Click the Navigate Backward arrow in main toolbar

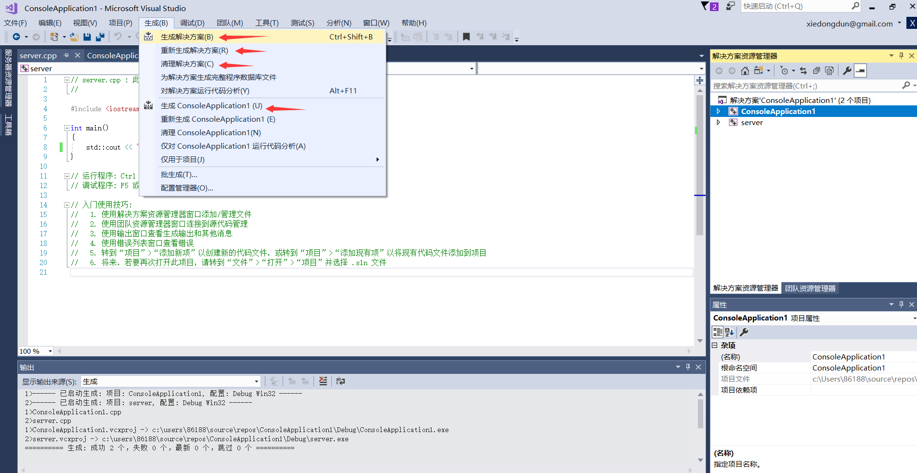(16, 37)
